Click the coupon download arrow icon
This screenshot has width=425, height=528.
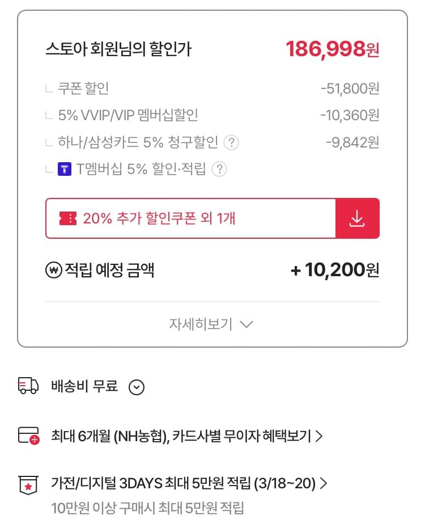pos(357,218)
